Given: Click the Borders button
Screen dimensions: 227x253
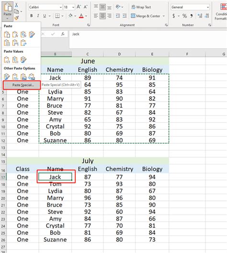Looking at the screenshot, I should (x=57, y=16).
